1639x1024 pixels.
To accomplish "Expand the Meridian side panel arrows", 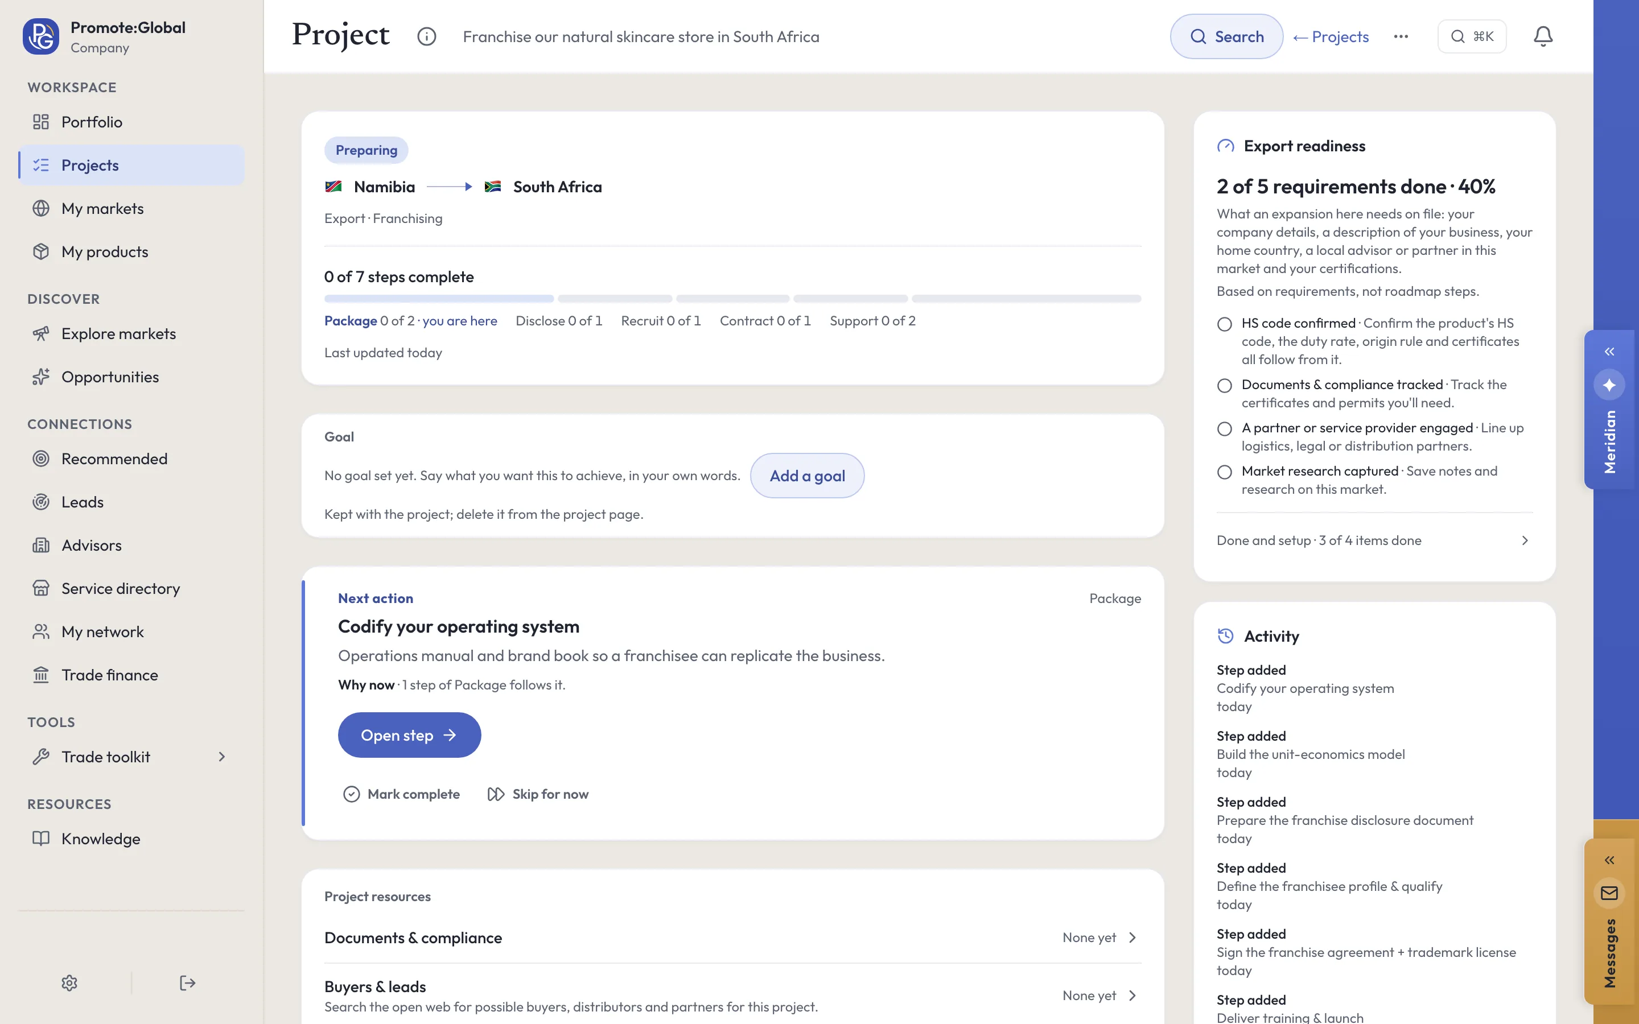I will coord(1610,352).
